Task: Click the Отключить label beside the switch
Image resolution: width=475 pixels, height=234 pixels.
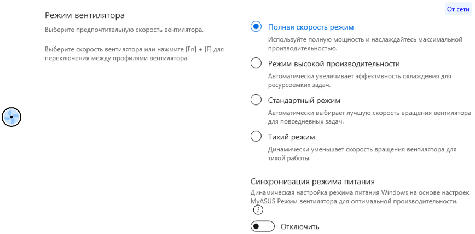Action: (x=300, y=226)
